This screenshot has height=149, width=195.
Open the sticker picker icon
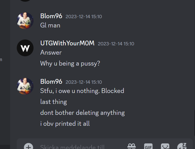tap(165, 146)
